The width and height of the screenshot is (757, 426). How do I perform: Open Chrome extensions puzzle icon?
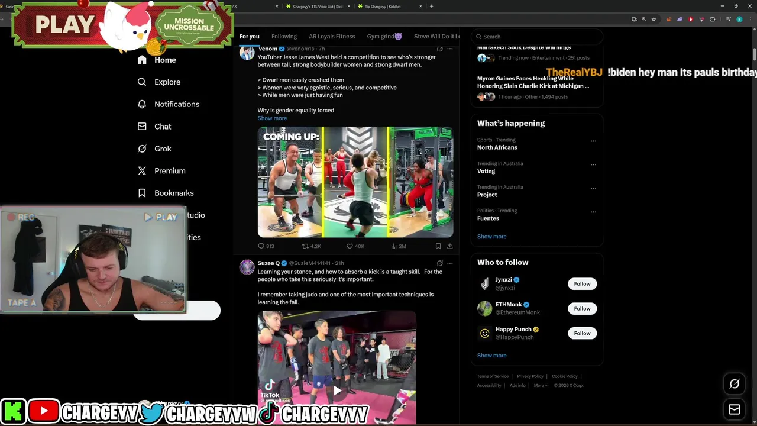click(713, 20)
